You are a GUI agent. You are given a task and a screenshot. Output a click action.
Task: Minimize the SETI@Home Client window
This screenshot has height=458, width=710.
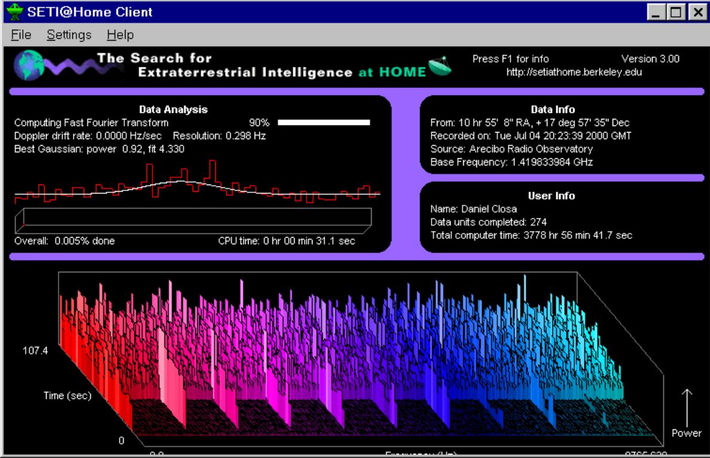click(656, 12)
